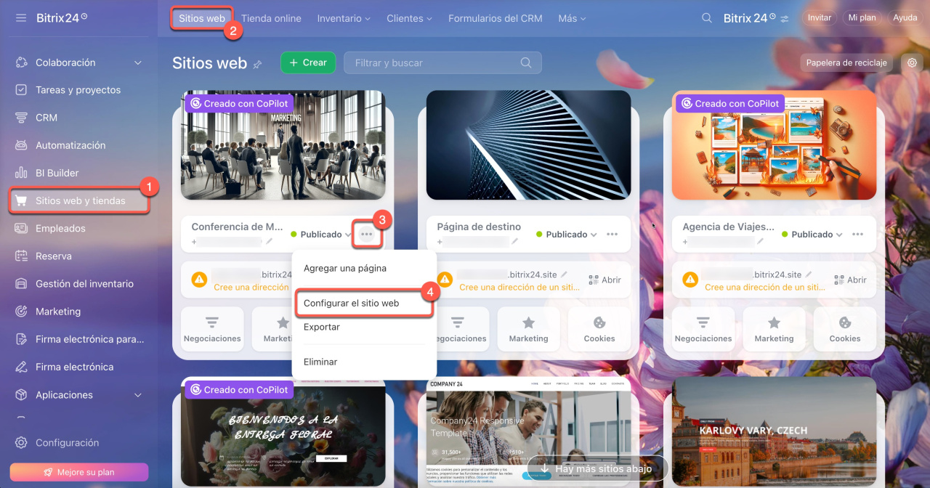
Task: Open the Agencia de Viajes thumbnail
Action: point(775,145)
